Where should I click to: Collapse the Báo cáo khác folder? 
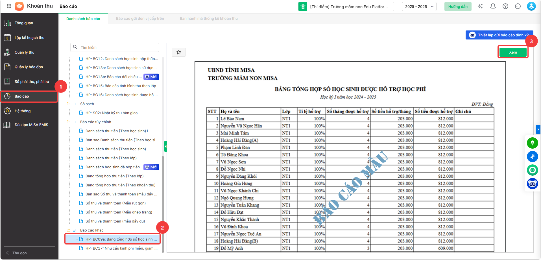(x=74, y=230)
